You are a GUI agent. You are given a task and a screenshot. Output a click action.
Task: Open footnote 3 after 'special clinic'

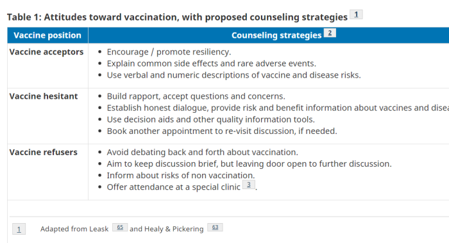249,185
